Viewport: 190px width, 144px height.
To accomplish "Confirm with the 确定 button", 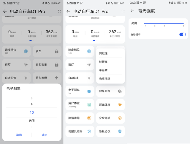I will pyautogui.click(x=45, y=135).
